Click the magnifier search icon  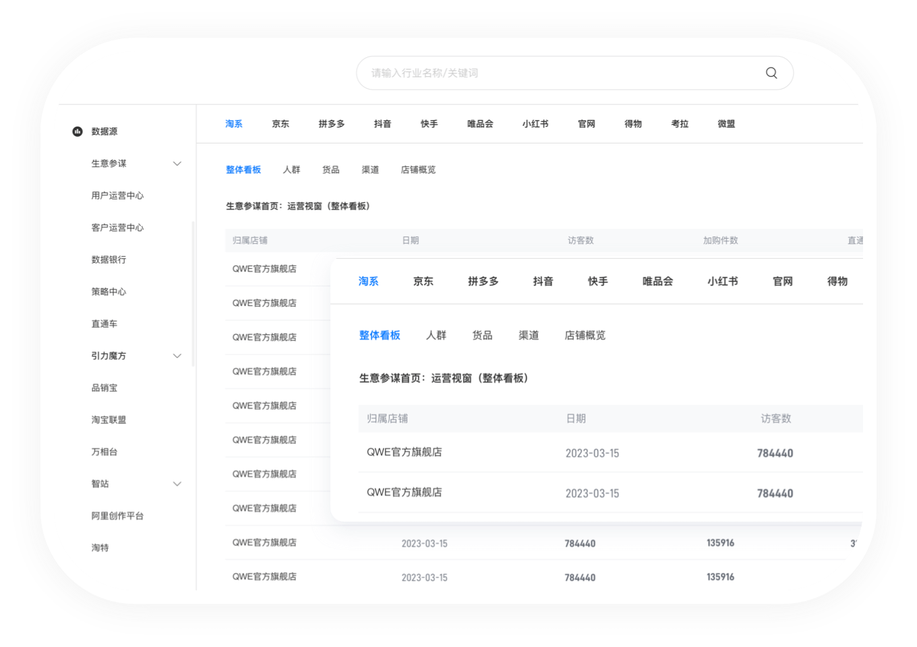click(771, 73)
